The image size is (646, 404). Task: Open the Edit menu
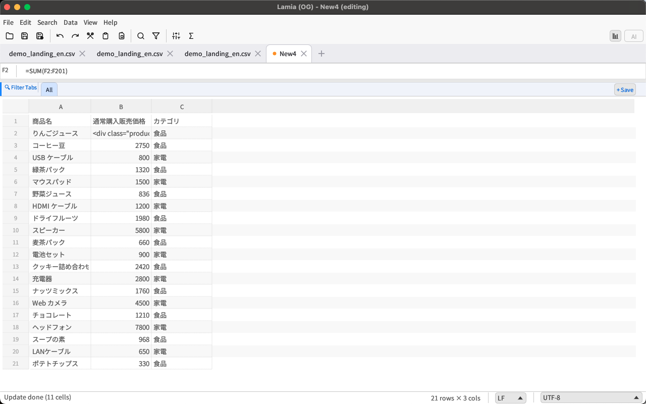point(25,22)
